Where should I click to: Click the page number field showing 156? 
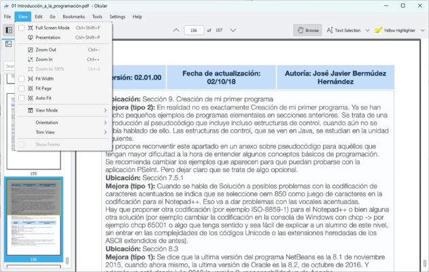pos(194,30)
